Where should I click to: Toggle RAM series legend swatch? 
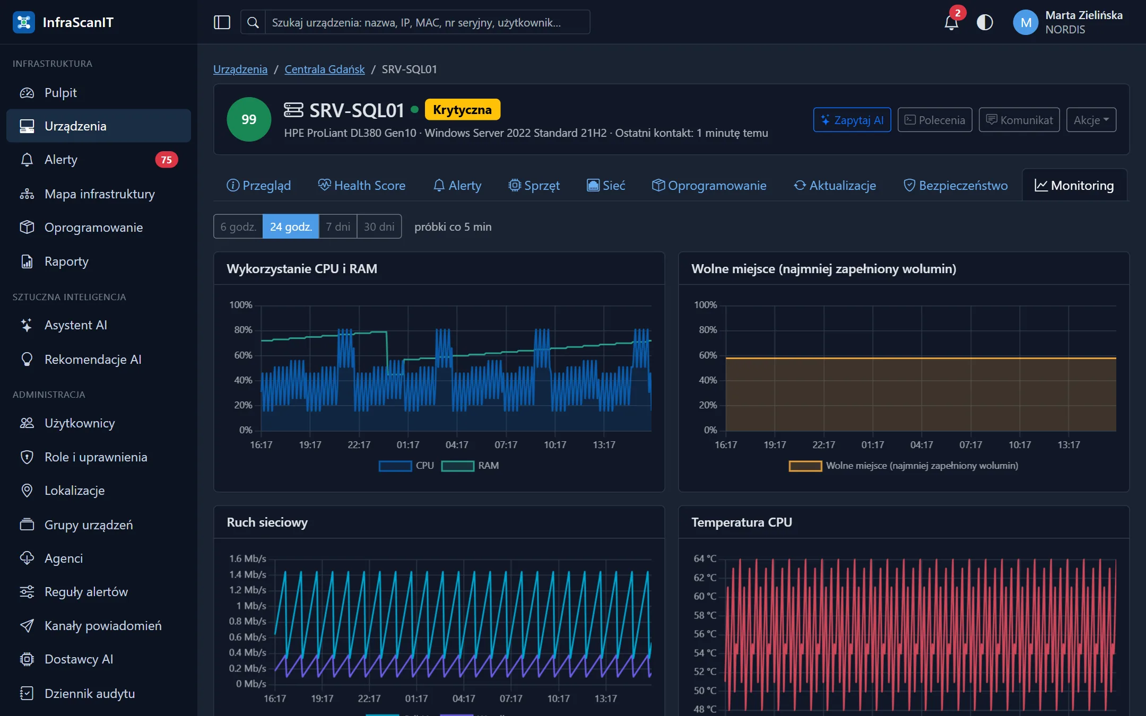tap(458, 466)
